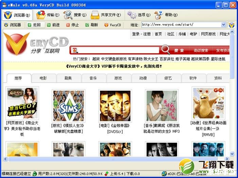Open the 金钱帝国 movie poster thumbnail
Screen dimensions: 238x178
click(x=115, y=106)
